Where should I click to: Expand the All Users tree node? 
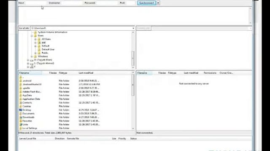(x=35, y=39)
